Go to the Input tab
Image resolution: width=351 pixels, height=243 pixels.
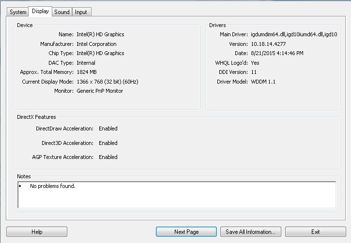(x=81, y=12)
